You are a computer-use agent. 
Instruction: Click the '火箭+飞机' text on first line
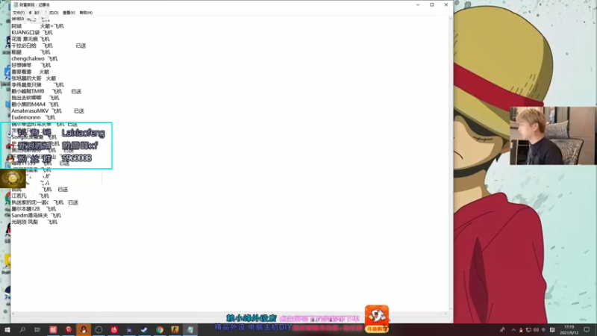coord(51,26)
